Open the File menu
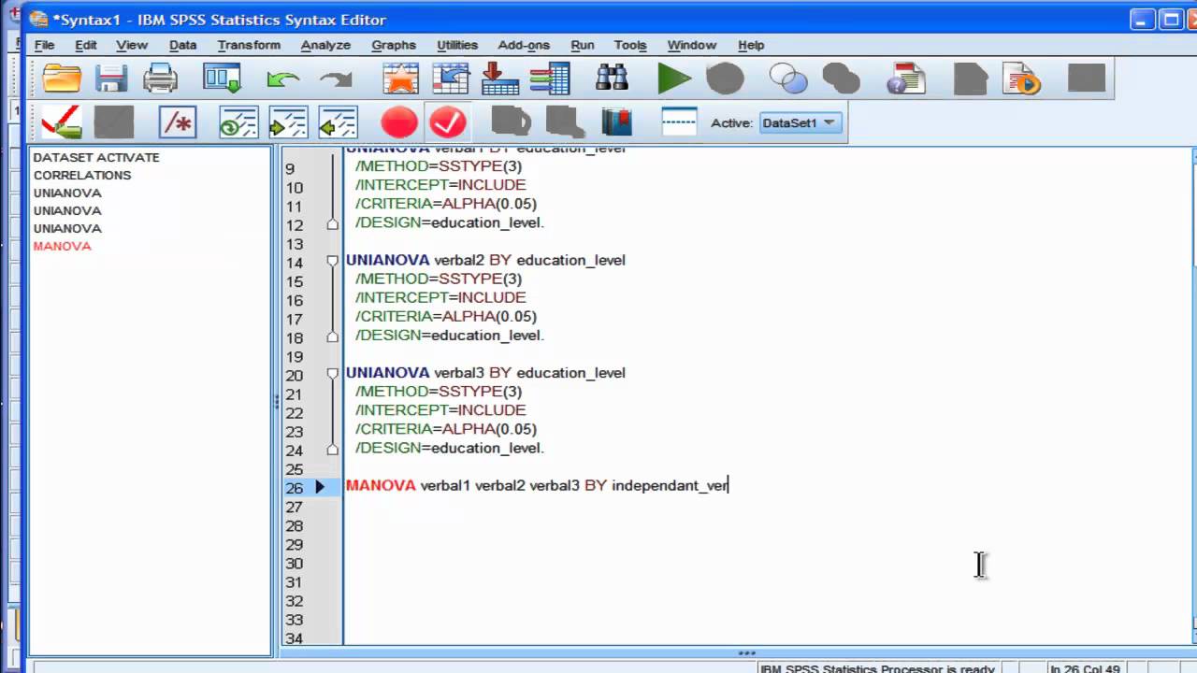The image size is (1197, 673). (x=44, y=45)
